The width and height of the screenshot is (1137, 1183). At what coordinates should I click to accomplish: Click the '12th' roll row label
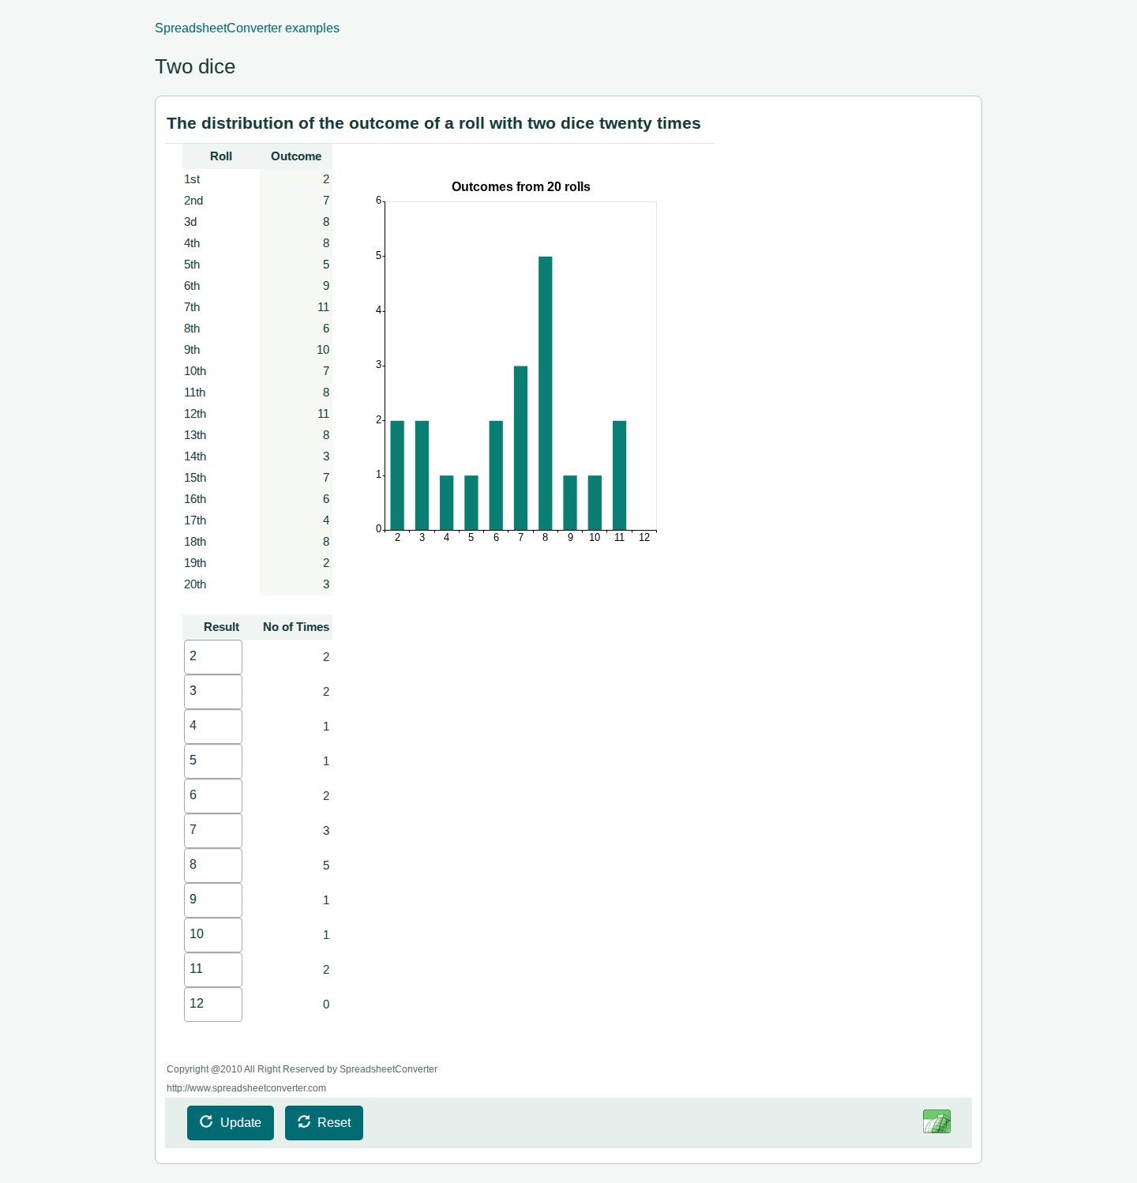(x=195, y=414)
